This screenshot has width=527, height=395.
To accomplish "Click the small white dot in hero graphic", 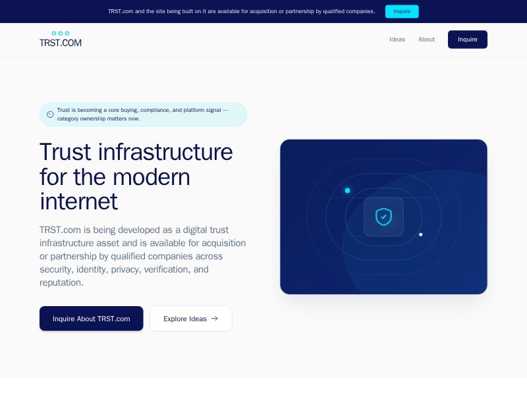I will (x=421, y=234).
